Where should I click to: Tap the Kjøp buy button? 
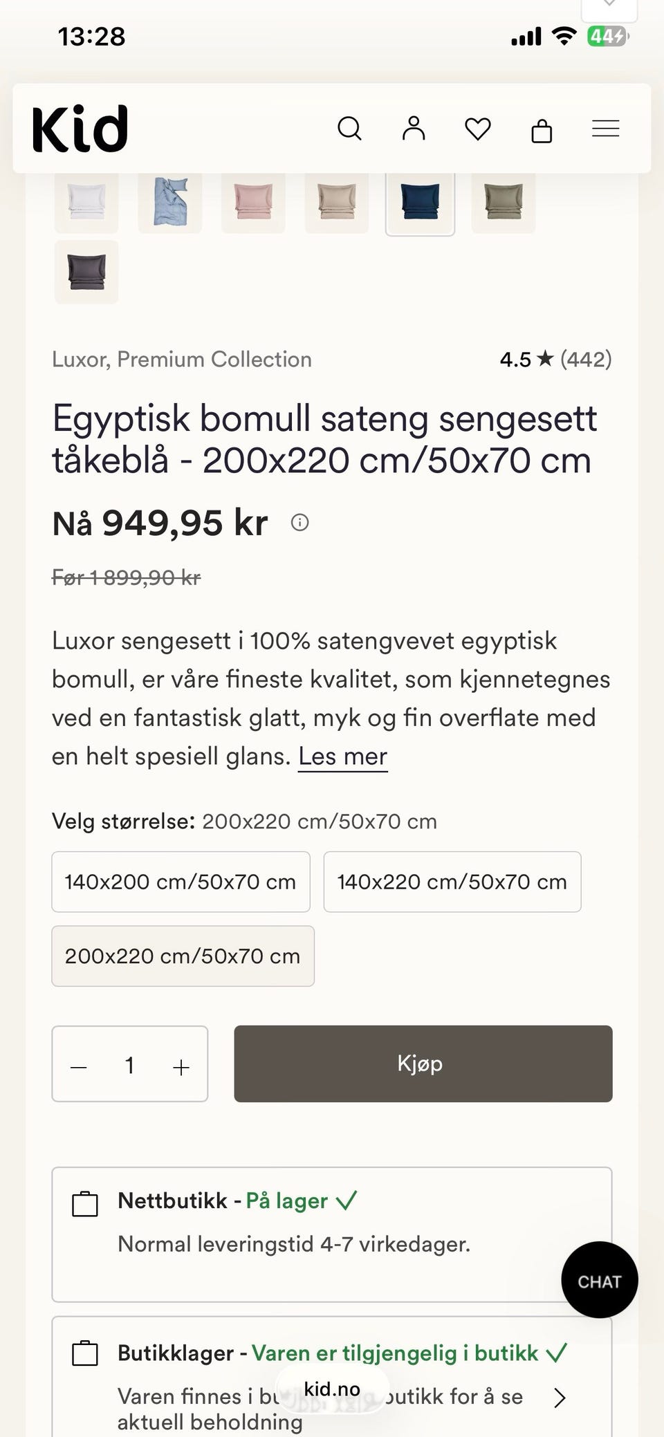click(423, 1064)
